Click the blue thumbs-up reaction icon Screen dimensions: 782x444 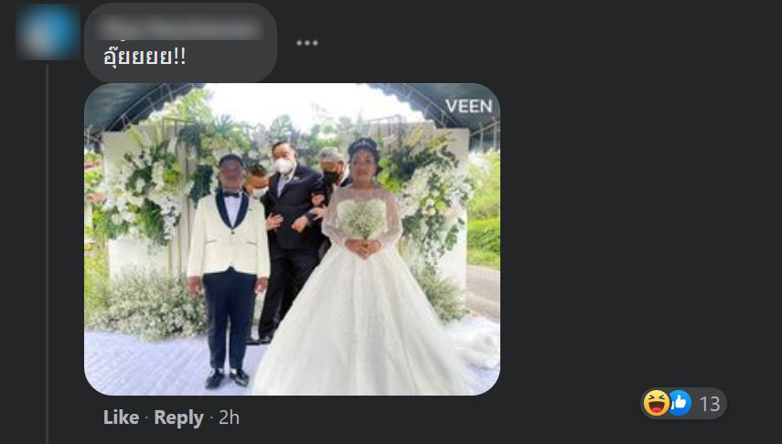pyautogui.click(x=680, y=403)
